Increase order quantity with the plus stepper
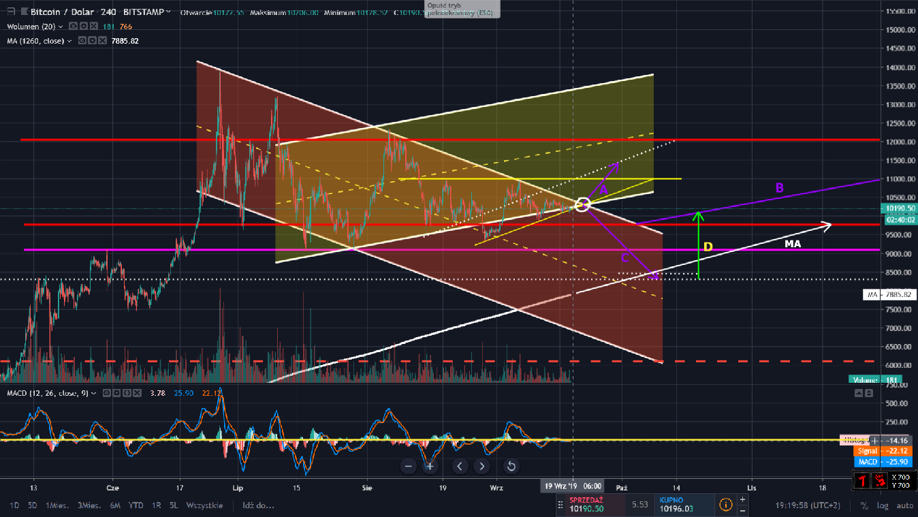The height and width of the screenshot is (517, 918). coord(742,499)
